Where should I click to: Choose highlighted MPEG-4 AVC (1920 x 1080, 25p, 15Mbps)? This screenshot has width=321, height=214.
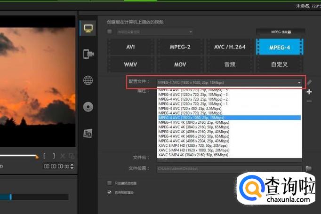[230, 118]
